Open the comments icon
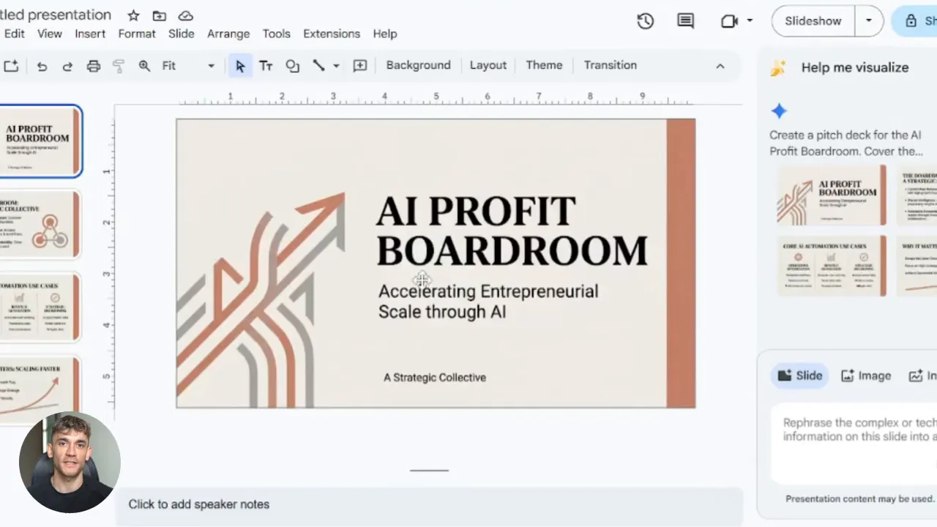 (685, 21)
